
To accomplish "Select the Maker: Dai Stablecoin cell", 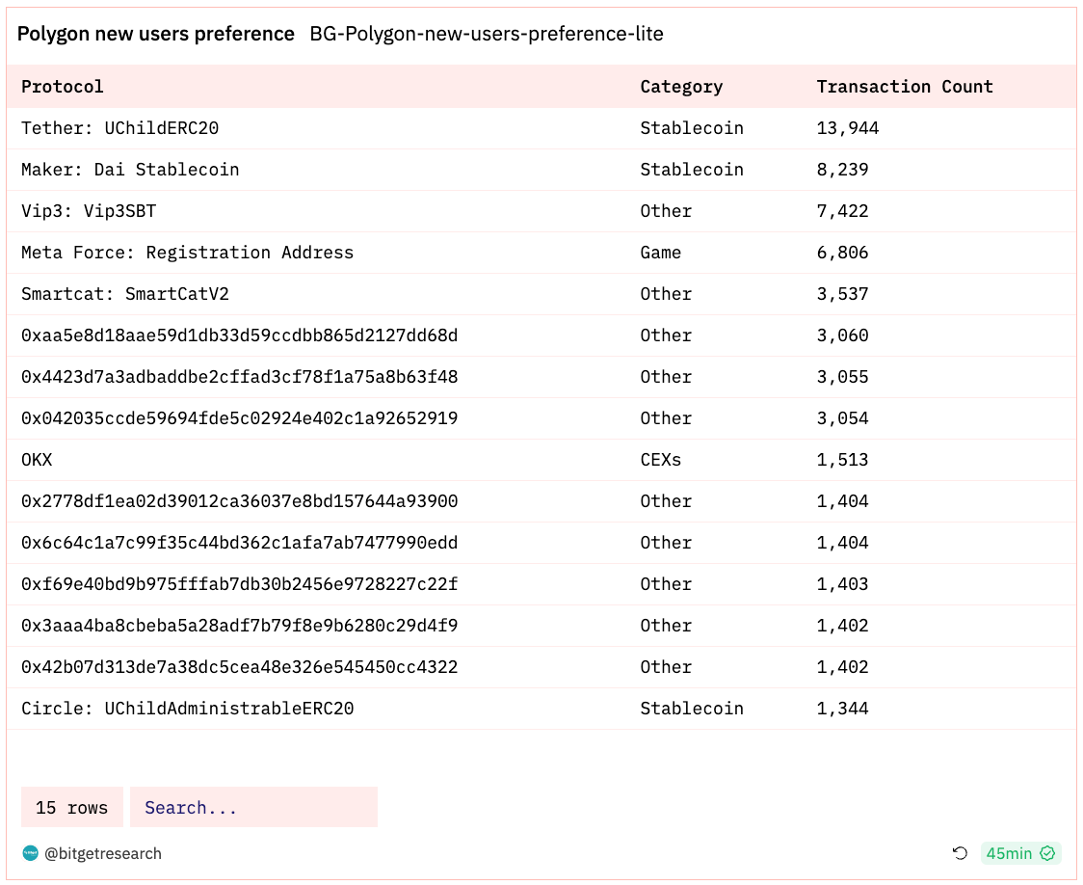I will [130, 170].
